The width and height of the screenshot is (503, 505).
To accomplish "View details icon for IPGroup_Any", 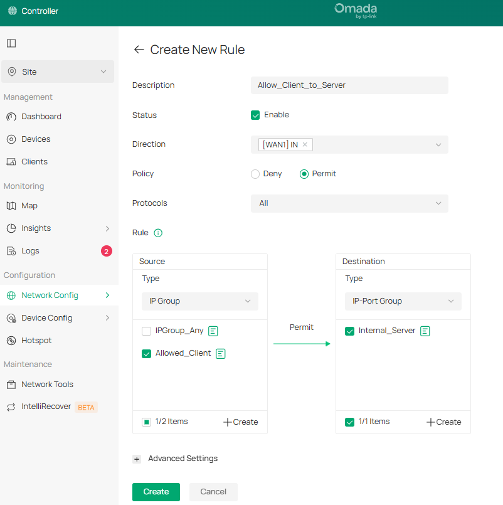I will (213, 331).
